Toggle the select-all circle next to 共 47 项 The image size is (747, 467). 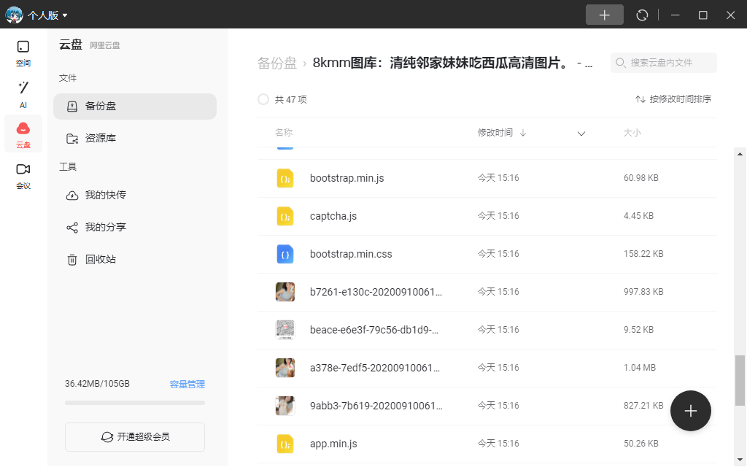263,99
